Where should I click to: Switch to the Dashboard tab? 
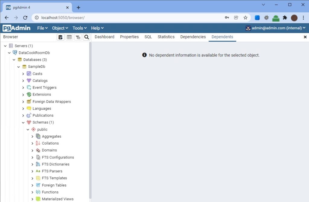(104, 37)
